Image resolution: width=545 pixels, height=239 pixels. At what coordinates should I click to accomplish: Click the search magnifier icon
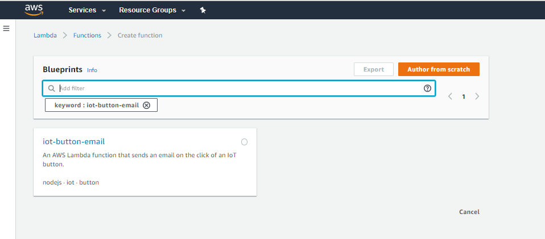tap(51, 89)
